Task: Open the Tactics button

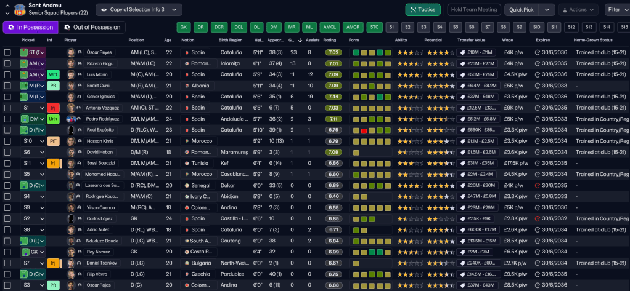Action: click(x=423, y=10)
